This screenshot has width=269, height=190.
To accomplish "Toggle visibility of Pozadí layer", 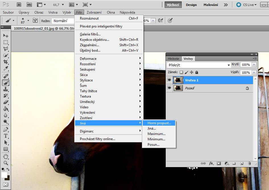I will pyautogui.click(x=169, y=88).
